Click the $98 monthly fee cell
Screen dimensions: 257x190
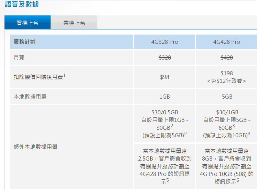click(164, 77)
